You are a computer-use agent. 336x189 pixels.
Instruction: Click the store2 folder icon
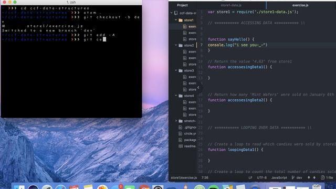pyautogui.click(x=181, y=46)
